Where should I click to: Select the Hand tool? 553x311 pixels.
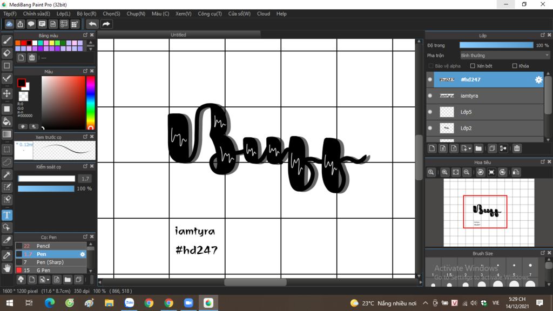pos(6,268)
